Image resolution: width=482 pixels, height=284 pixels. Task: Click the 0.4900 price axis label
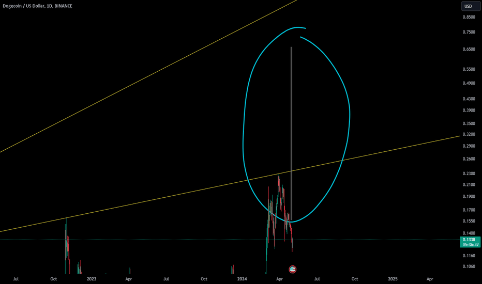[469, 83]
